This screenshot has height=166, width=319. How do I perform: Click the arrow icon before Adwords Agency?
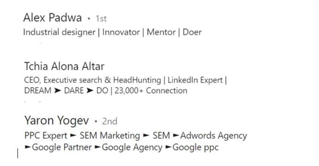176,135
